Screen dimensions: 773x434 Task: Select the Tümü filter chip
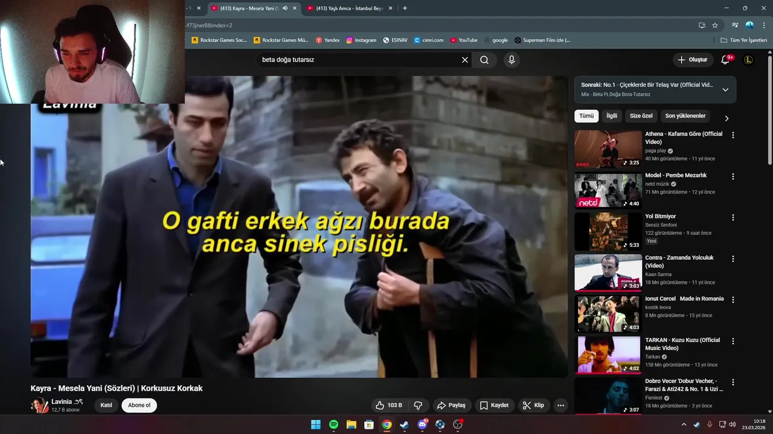coord(586,116)
